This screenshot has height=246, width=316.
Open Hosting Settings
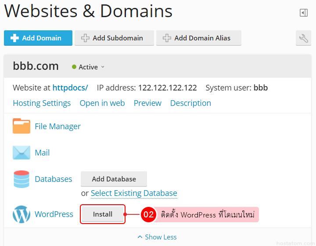42,103
